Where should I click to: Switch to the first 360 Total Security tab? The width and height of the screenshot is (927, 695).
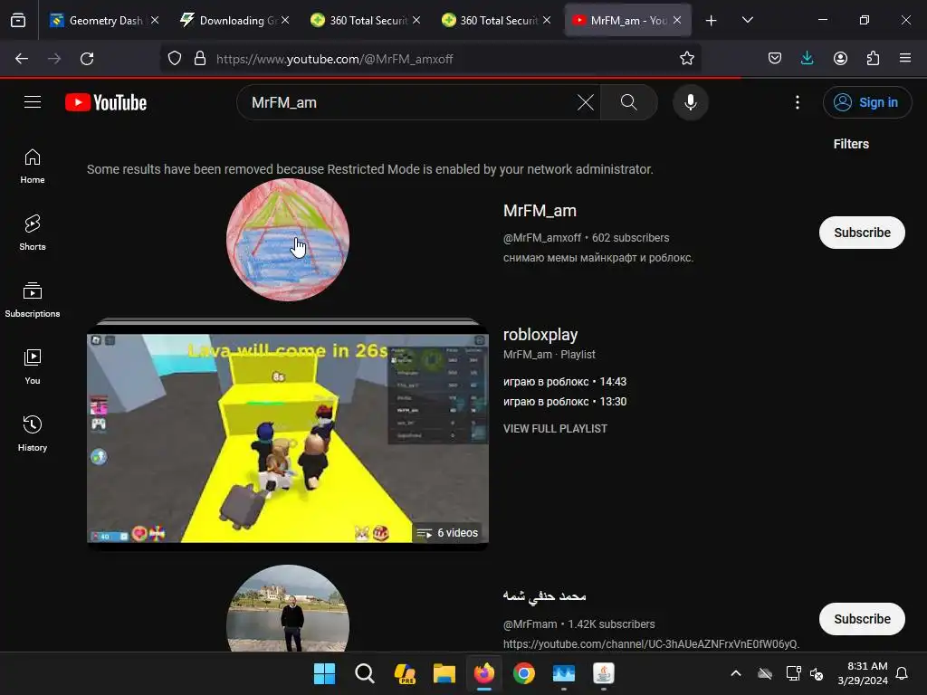365,21
